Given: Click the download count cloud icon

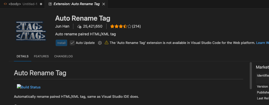Looking at the screenshot, I should click(x=79, y=27).
